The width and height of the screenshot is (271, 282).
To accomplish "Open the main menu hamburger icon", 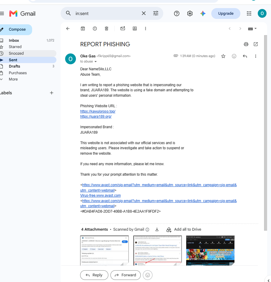I will 2,14.
